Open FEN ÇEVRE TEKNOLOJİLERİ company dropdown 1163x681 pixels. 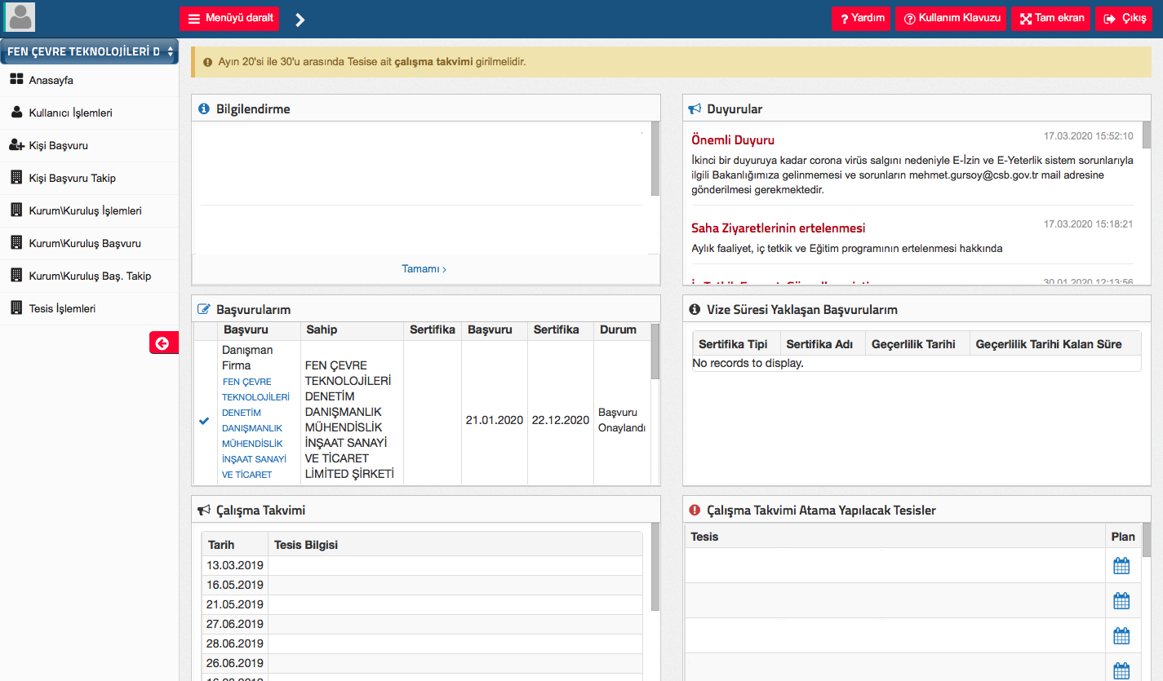89,51
